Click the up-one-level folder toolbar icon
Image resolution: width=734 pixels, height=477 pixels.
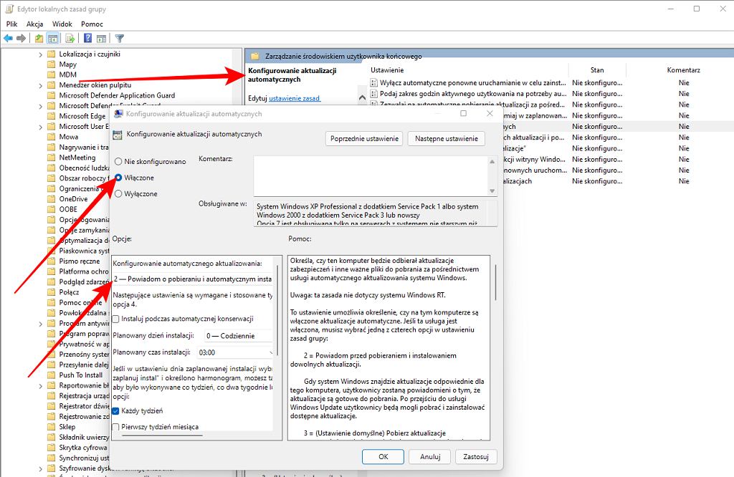(x=39, y=39)
